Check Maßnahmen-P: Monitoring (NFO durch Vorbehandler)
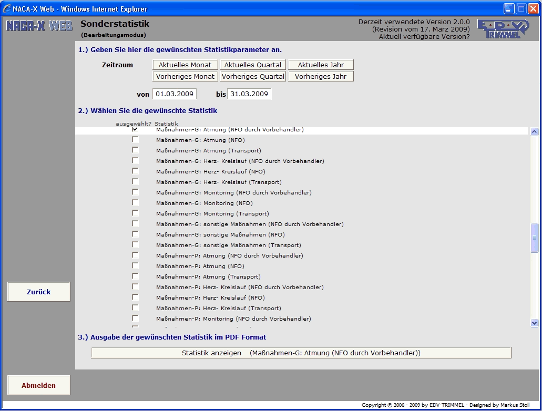The height and width of the screenshot is (411, 542). tap(135, 318)
